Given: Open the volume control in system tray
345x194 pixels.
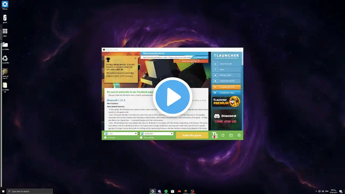Looking at the screenshot, I should 323,191.
